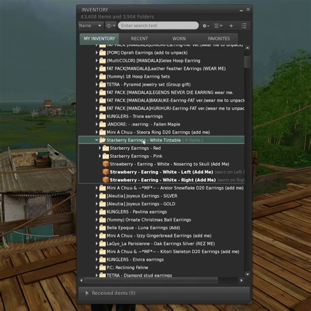Switch to the WORN tab
The image size is (311, 311).
(179, 39)
